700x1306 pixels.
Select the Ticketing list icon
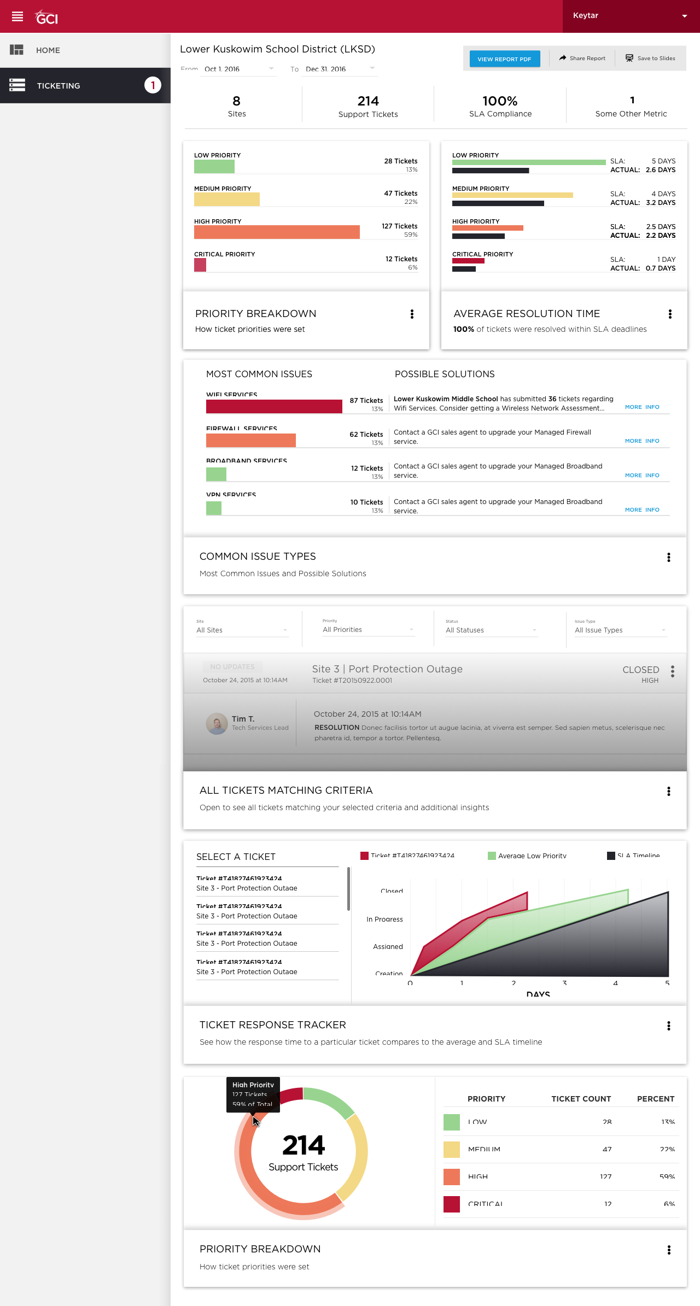point(17,85)
